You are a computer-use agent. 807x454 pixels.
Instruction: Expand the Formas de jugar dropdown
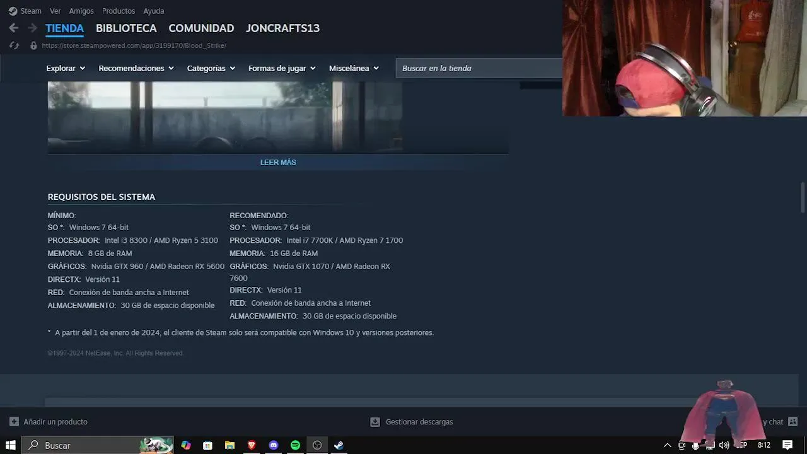click(x=282, y=68)
